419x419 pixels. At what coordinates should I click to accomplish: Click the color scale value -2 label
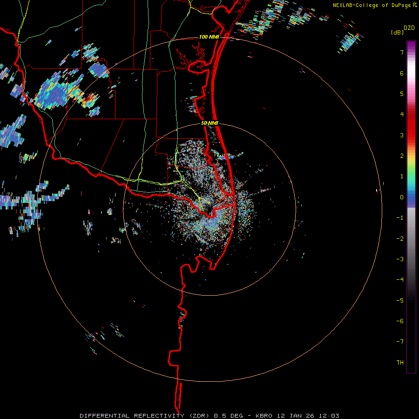(400, 239)
